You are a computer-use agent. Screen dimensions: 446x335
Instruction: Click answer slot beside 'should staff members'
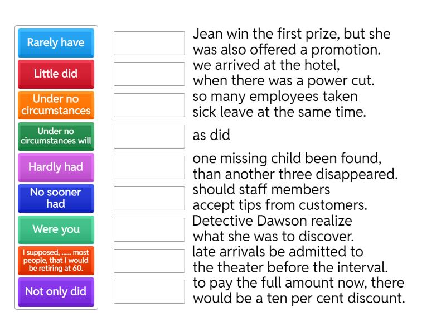coord(149,198)
